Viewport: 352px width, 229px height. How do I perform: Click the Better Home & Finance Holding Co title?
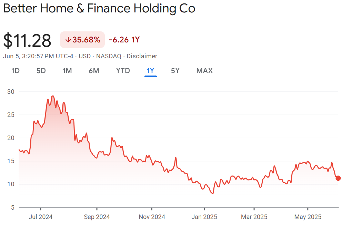pyautogui.click(x=99, y=9)
